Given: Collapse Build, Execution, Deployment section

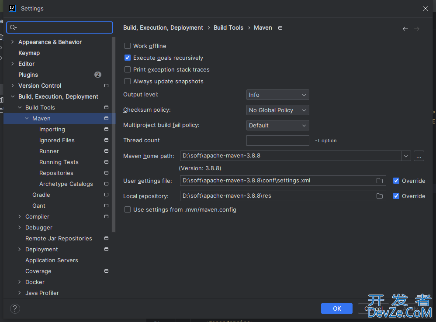Looking at the screenshot, I should (x=13, y=96).
